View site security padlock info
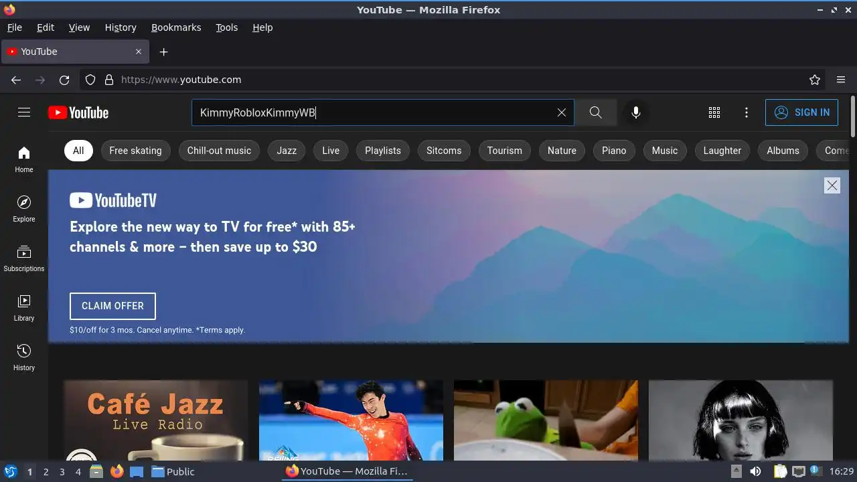This screenshot has width=857, height=482. click(109, 80)
